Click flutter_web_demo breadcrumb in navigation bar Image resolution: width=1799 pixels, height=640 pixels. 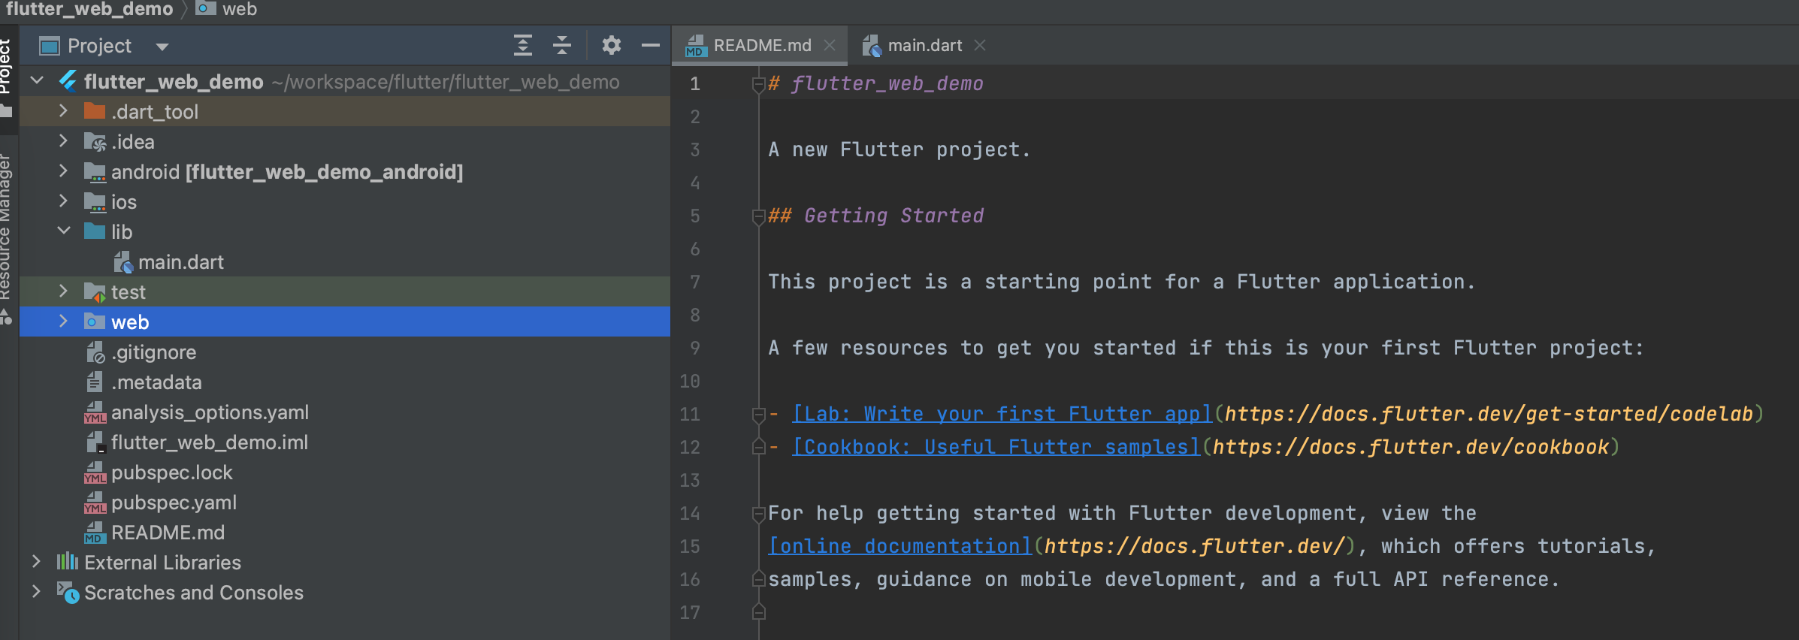[x=89, y=9]
